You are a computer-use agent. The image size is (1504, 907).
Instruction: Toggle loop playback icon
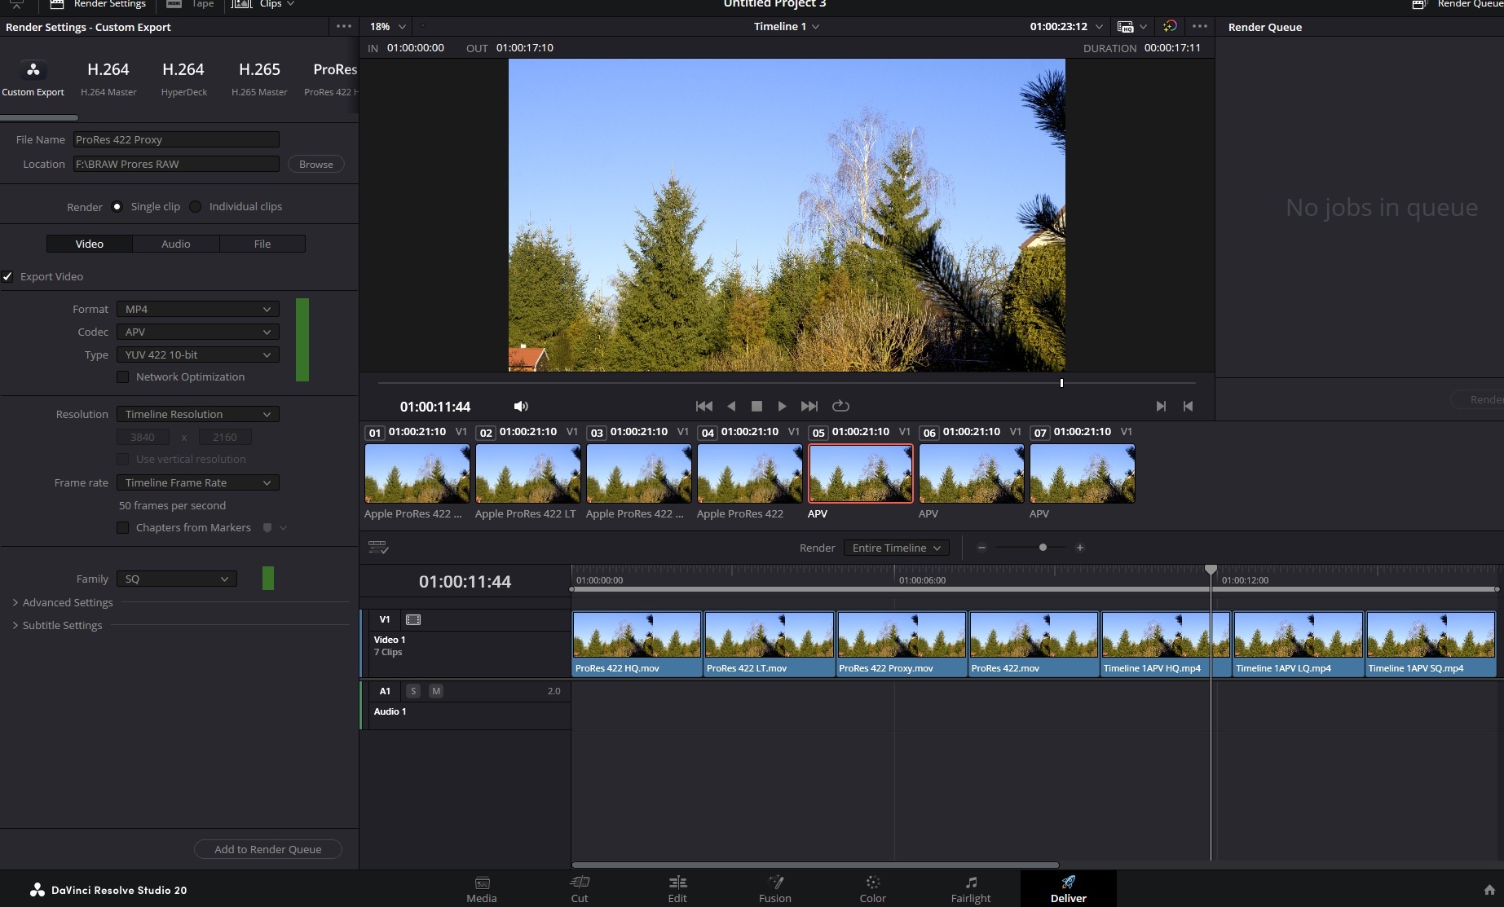click(x=840, y=406)
